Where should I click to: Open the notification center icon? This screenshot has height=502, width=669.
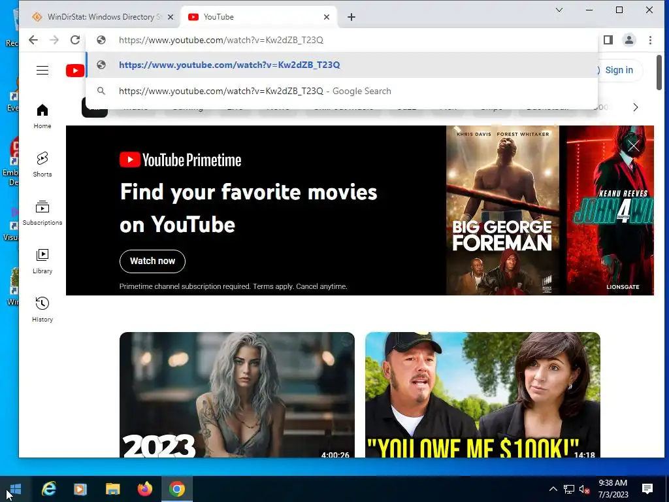pyautogui.click(x=647, y=489)
